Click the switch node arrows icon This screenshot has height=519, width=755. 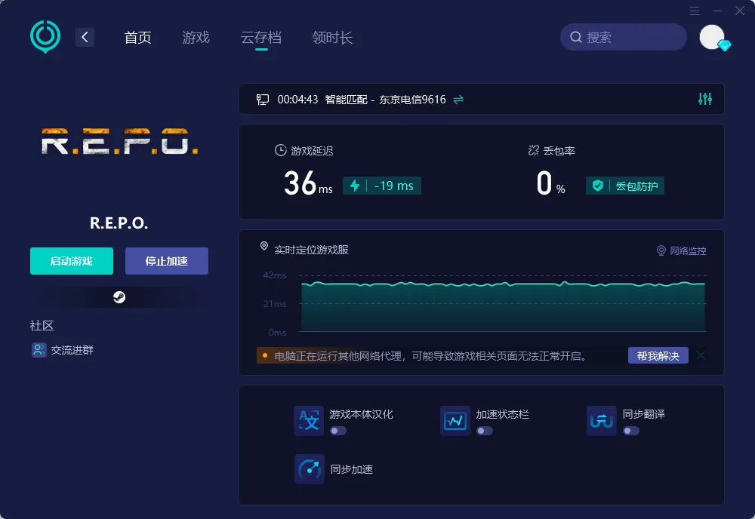[458, 100]
